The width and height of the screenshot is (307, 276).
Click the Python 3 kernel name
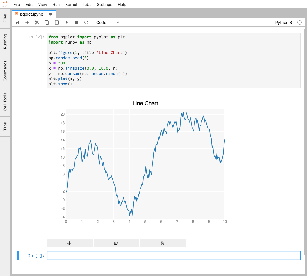tap(283, 22)
